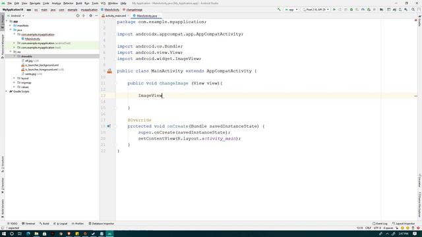Open the Pixel 2 device selector dropdown
Screen dimensions: 422x237
316,9
